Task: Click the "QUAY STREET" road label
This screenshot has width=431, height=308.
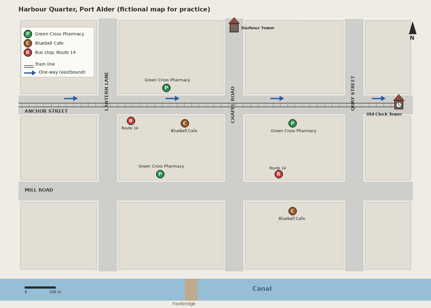Action: click(x=353, y=93)
